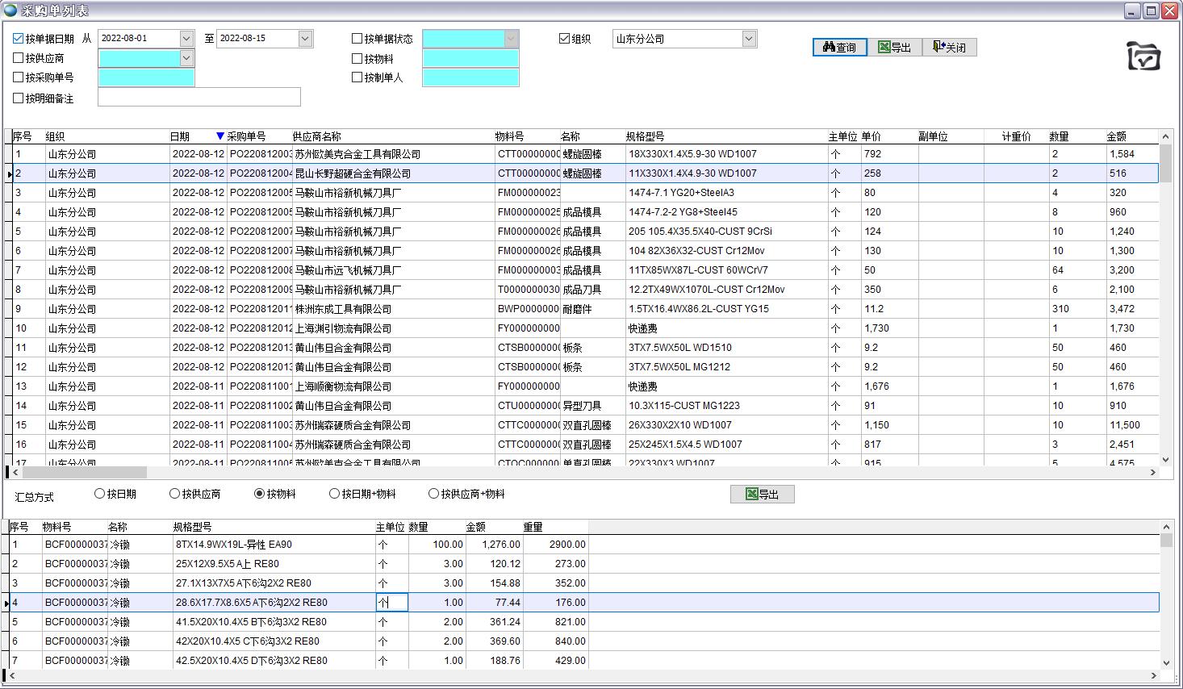
Task: Tick the 按单据状态 checkbox
Action: (357, 39)
